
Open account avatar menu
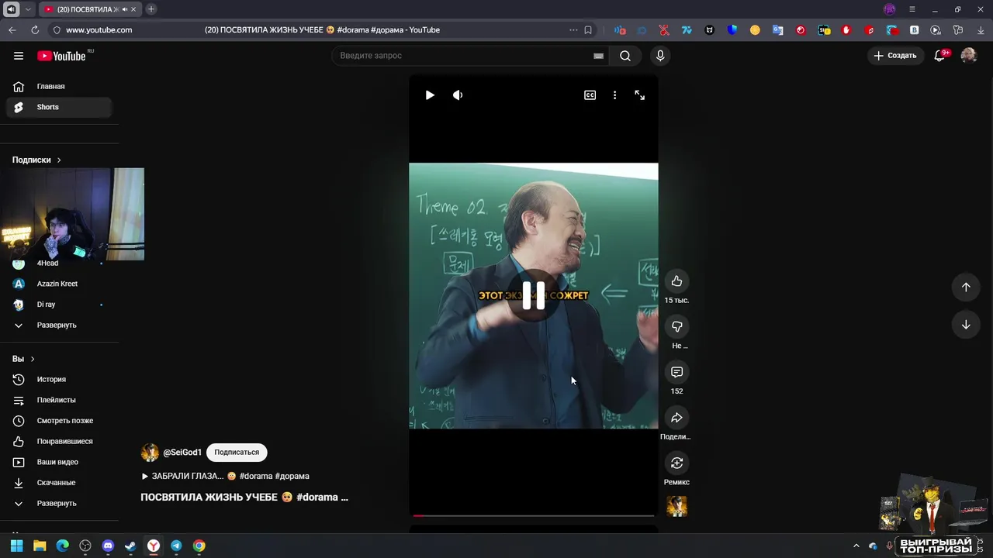point(968,56)
